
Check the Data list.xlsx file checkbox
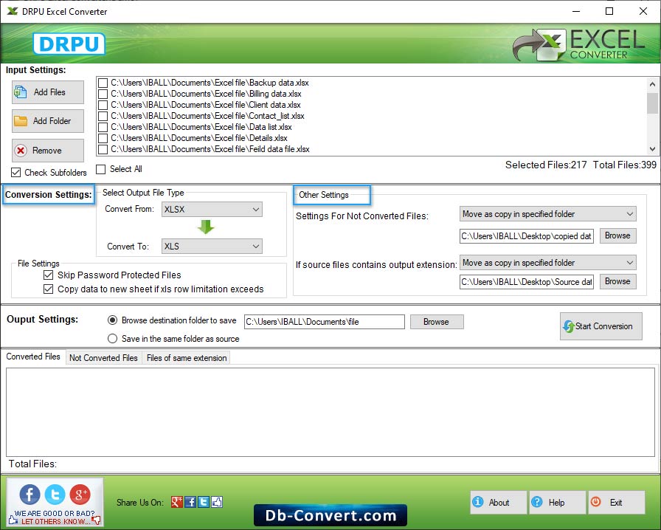tap(103, 127)
